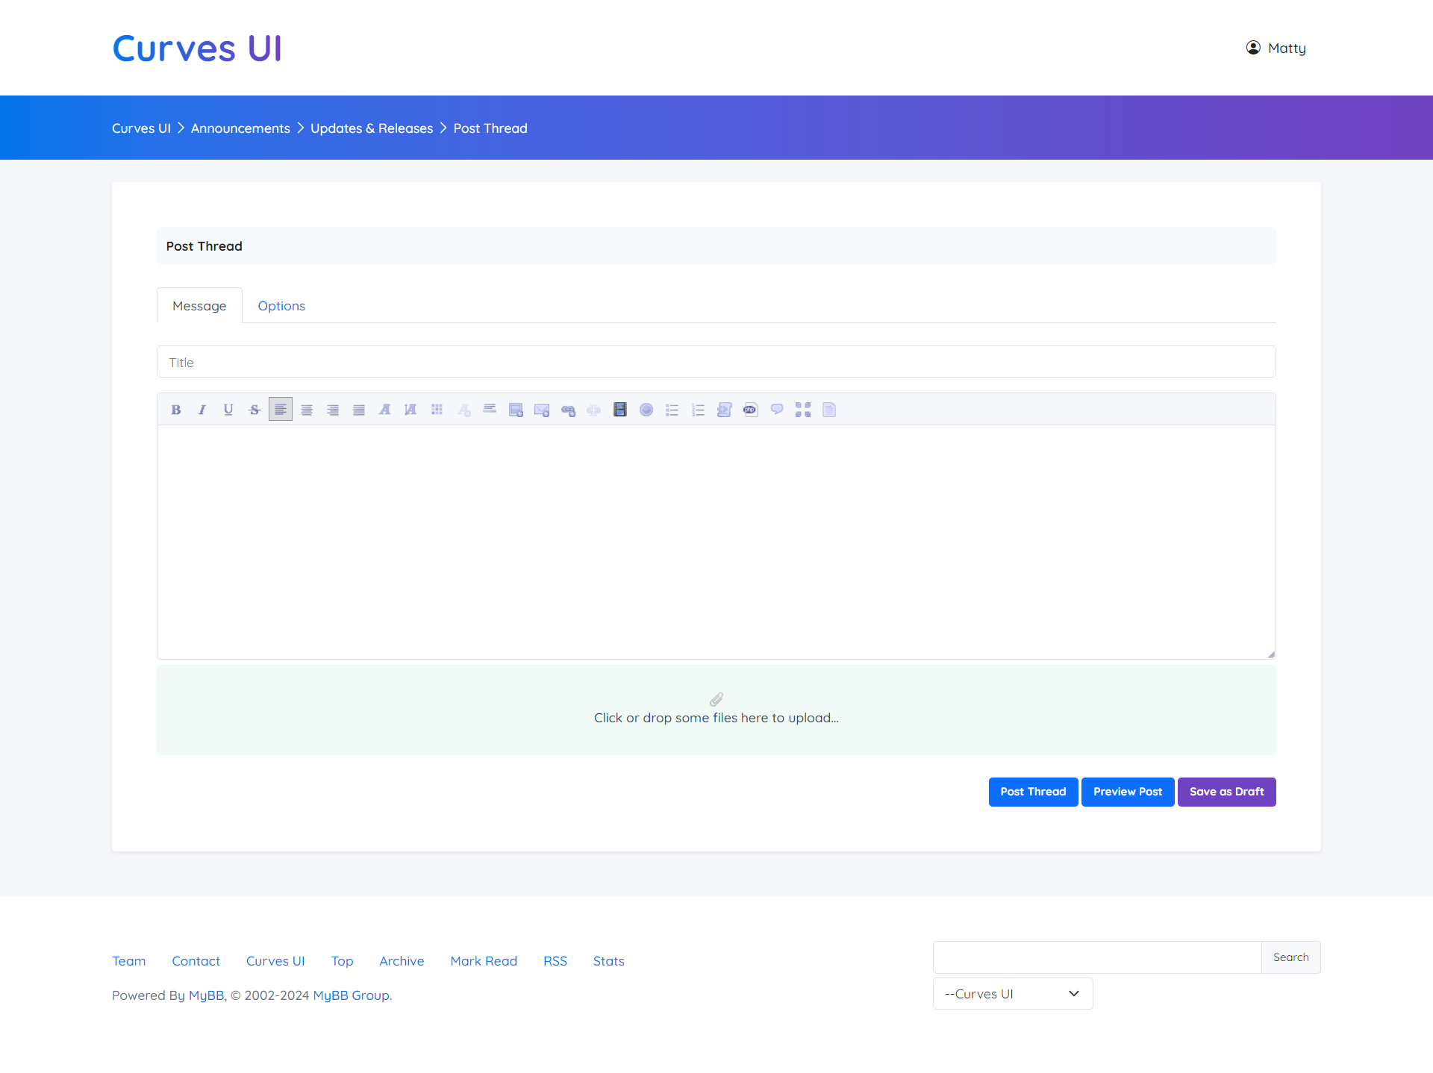Center align the message text
This screenshot has width=1433, height=1073.
tap(307, 410)
